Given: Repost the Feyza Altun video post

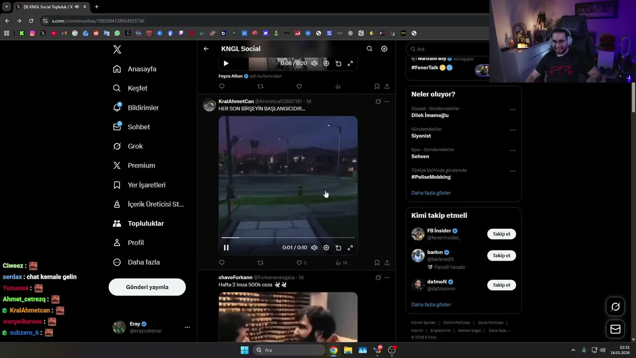Looking at the screenshot, I should [x=260, y=86].
